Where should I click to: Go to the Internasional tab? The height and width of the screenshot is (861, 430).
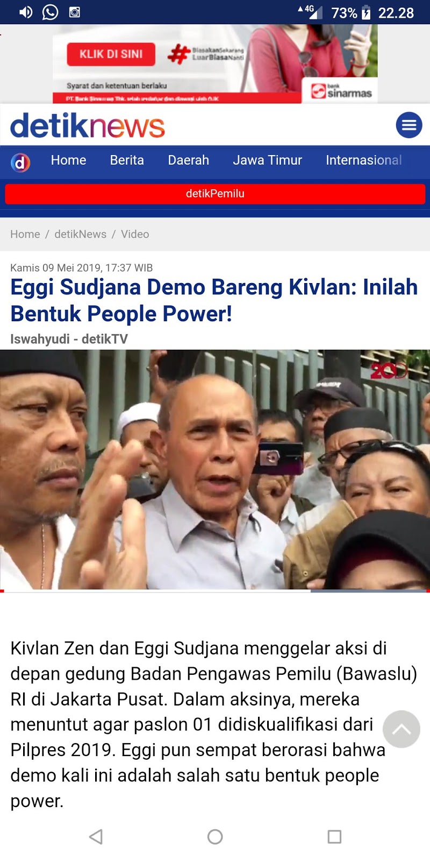[x=364, y=160]
